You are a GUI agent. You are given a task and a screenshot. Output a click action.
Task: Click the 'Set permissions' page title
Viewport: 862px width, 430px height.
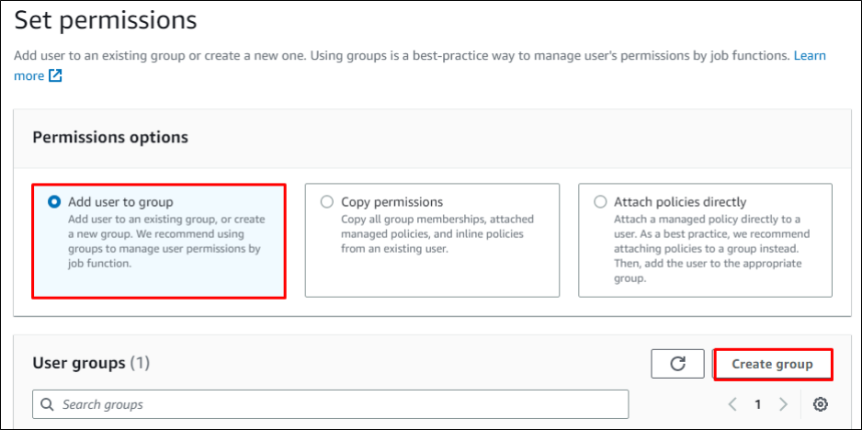pyautogui.click(x=106, y=19)
